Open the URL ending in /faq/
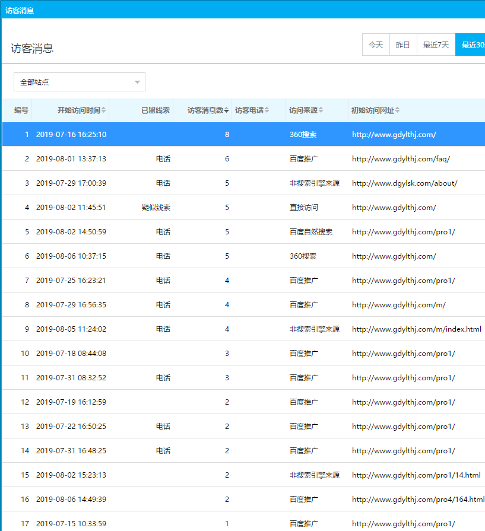Viewport: 485px width, 531px height. (x=401, y=159)
